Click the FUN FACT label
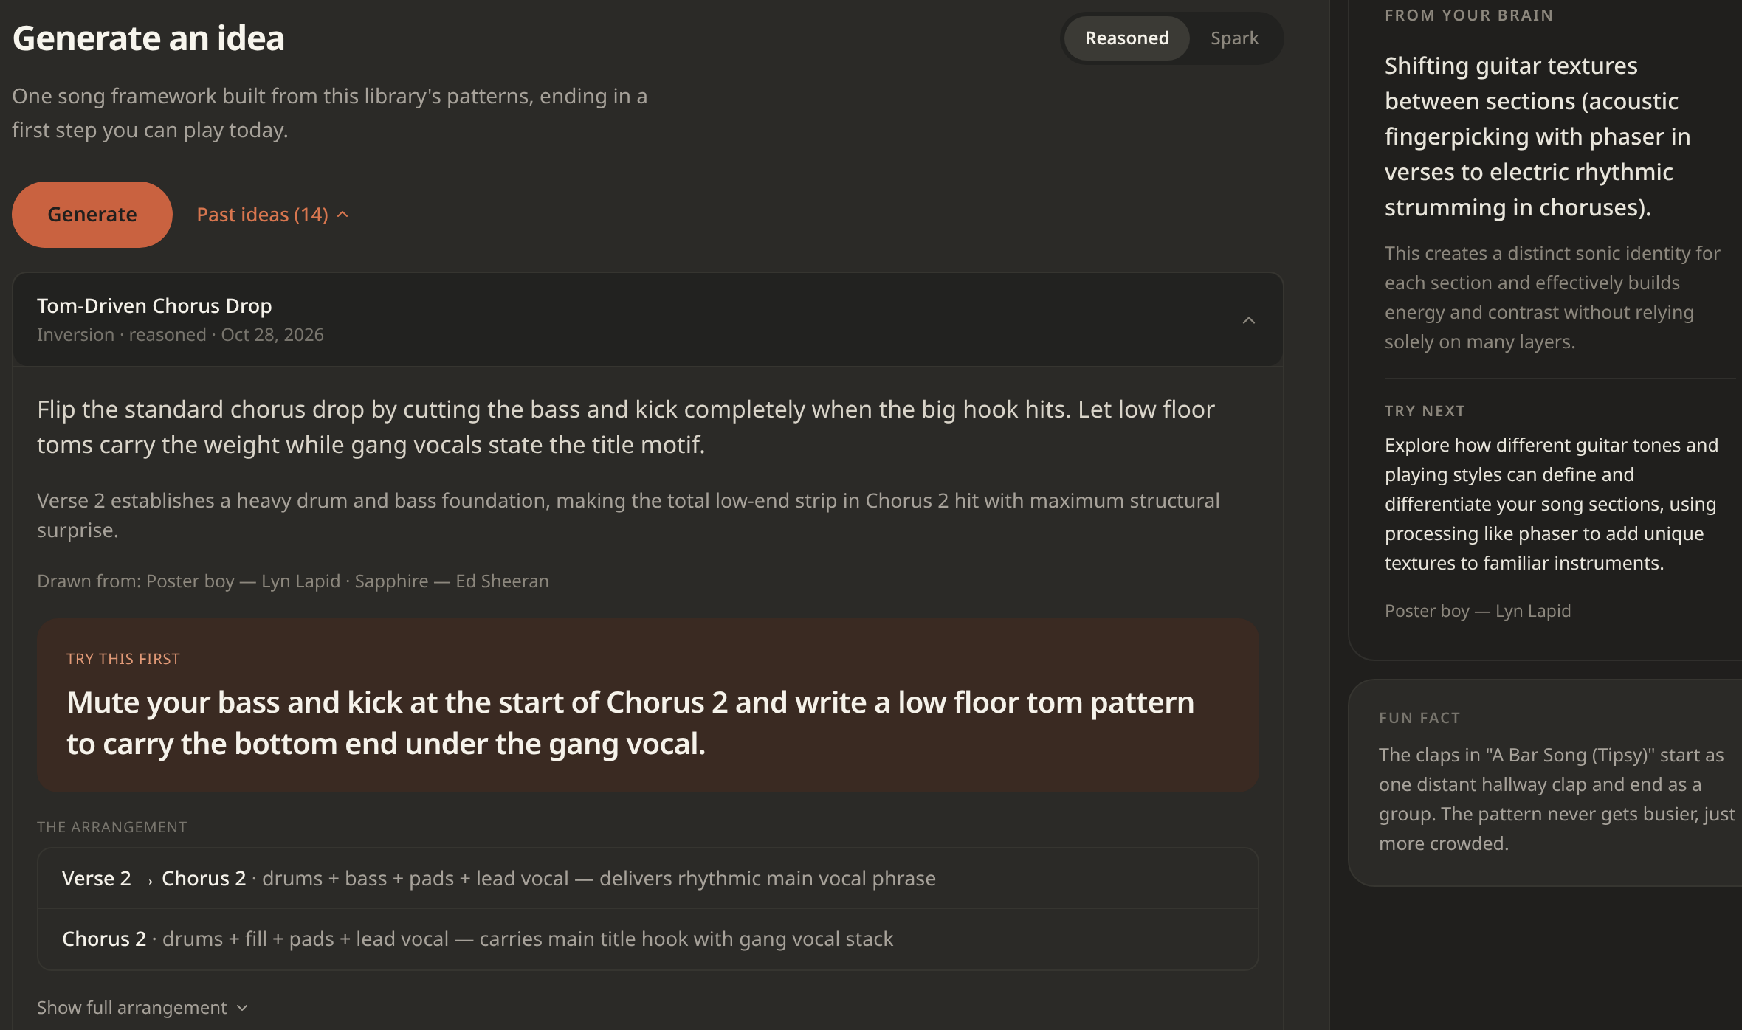The height and width of the screenshot is (1030, 1742). tap(1419, 718)
